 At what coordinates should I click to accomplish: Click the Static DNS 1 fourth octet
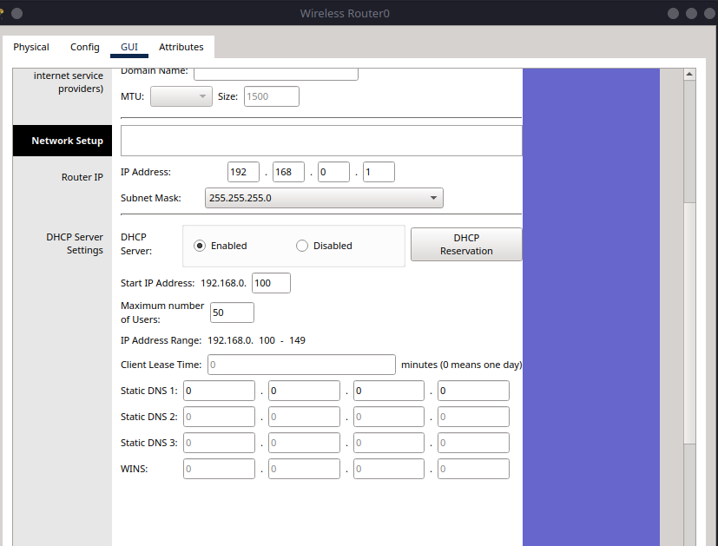(473, 391)
